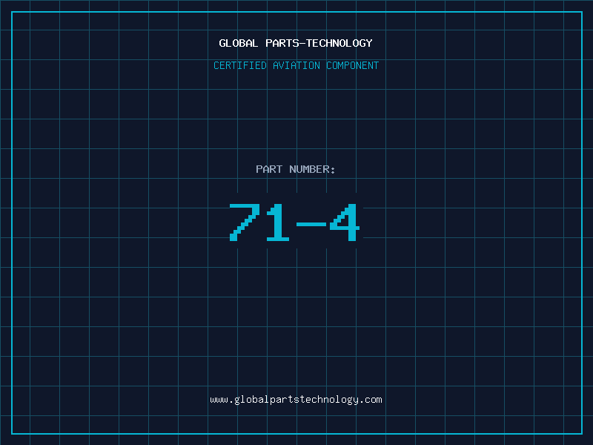Select the part number 71-4
The width and height of the screenshot is (593, 445).
294,222
